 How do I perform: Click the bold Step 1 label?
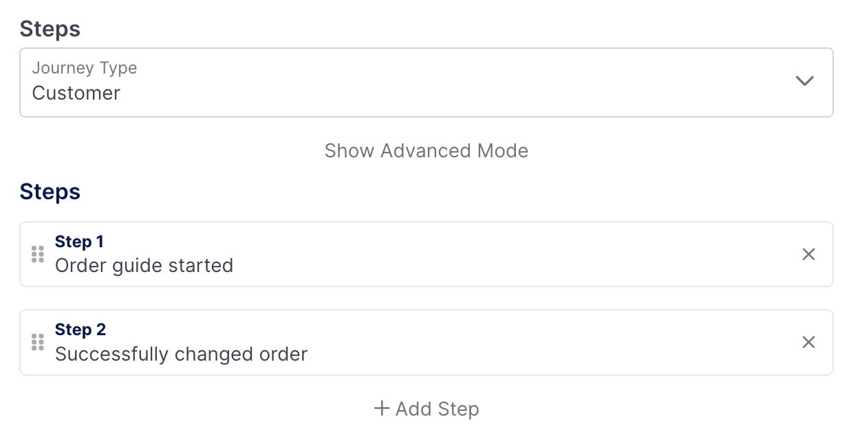click(79, 242)
